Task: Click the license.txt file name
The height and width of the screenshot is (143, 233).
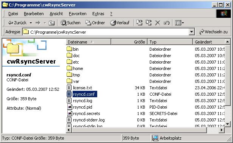Action: coord(82,88)
